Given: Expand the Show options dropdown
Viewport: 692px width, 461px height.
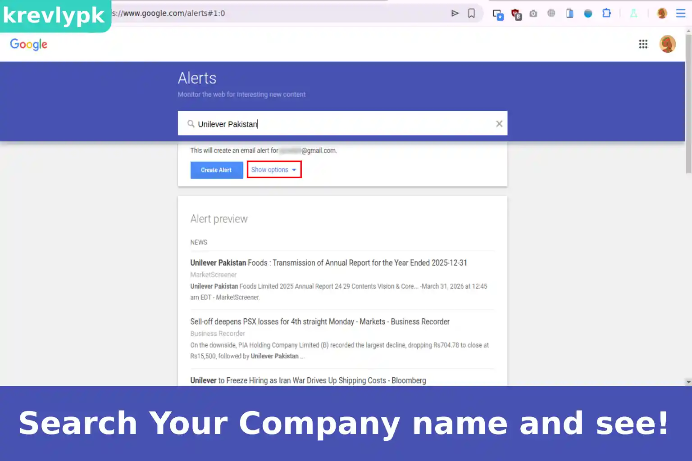Looking at the screenshot, I should (273, 170).
